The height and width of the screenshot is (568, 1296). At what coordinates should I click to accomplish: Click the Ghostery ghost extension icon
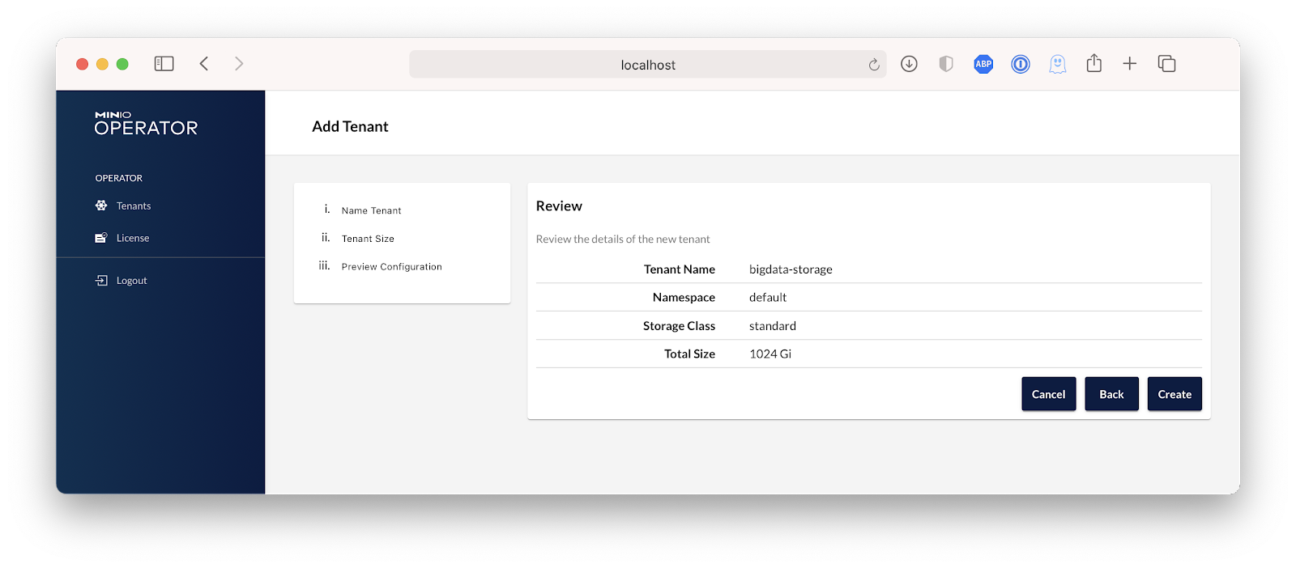click(x=1057, y=64)
